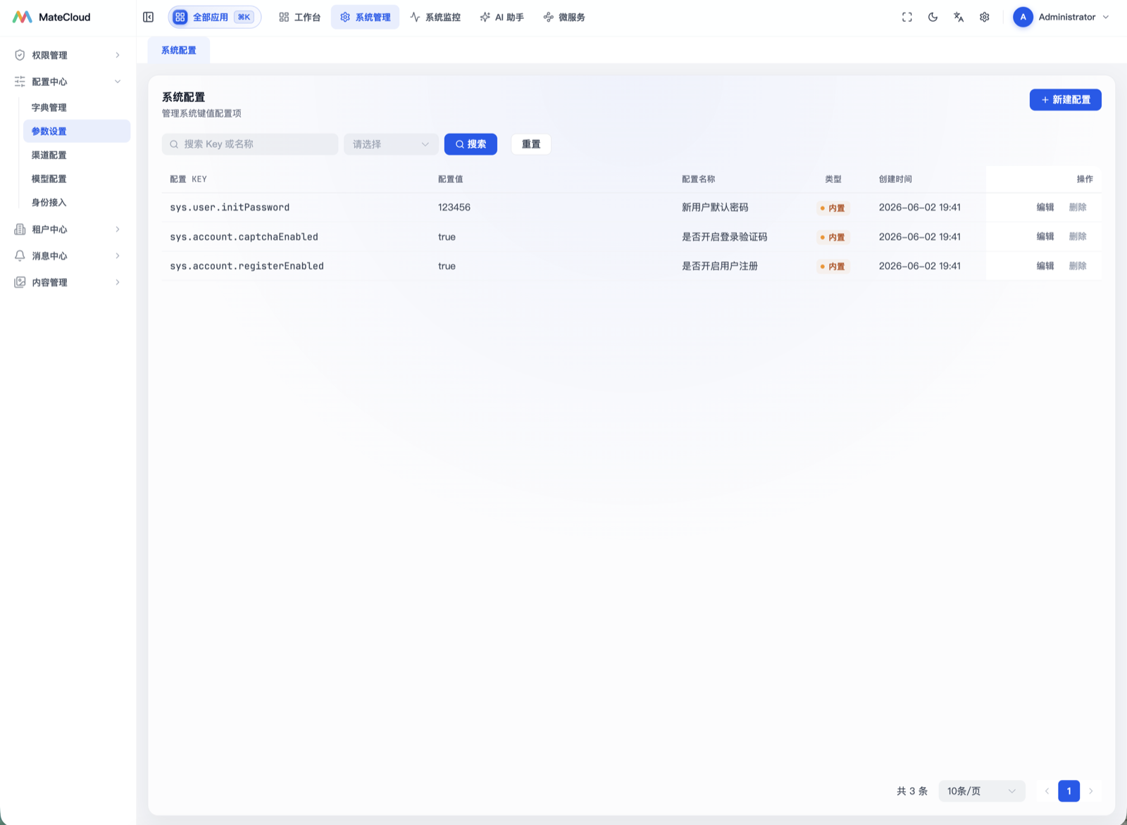
Task: Edit the sys.account.captchaEnabled row
Action: (1045, 237)
